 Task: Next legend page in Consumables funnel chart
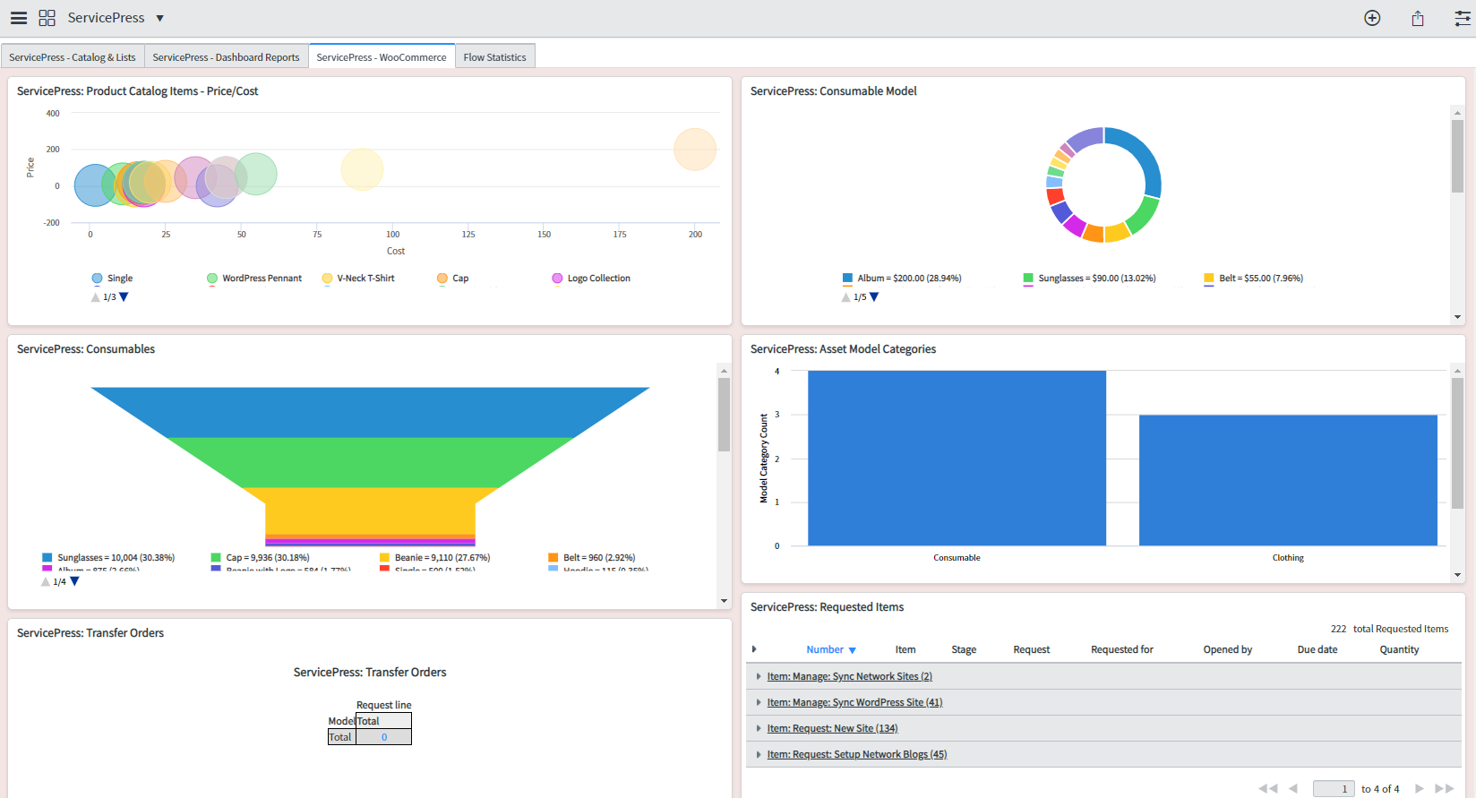point(75,582)
